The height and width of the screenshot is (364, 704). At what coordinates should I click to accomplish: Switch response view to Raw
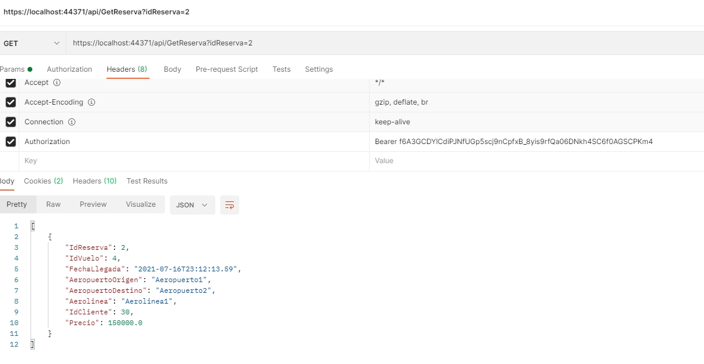click(53, 204)
